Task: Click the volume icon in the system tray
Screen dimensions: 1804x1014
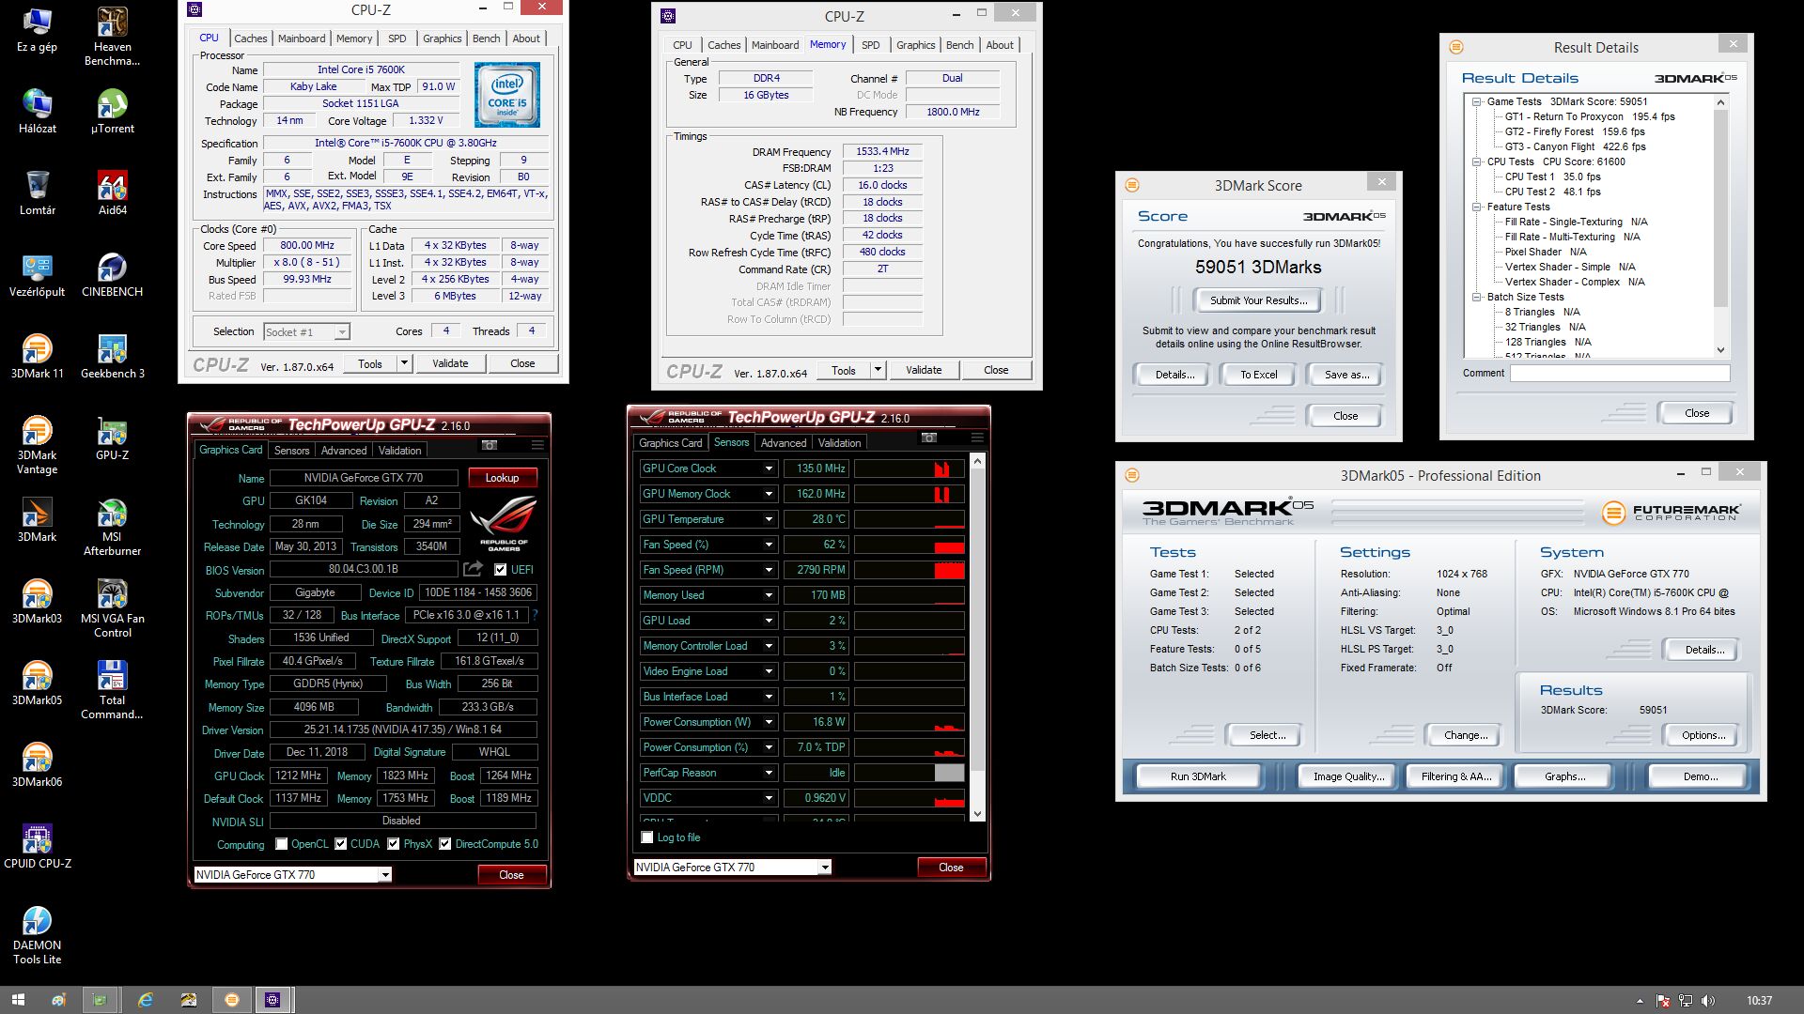Action: click(1708, 1001)
